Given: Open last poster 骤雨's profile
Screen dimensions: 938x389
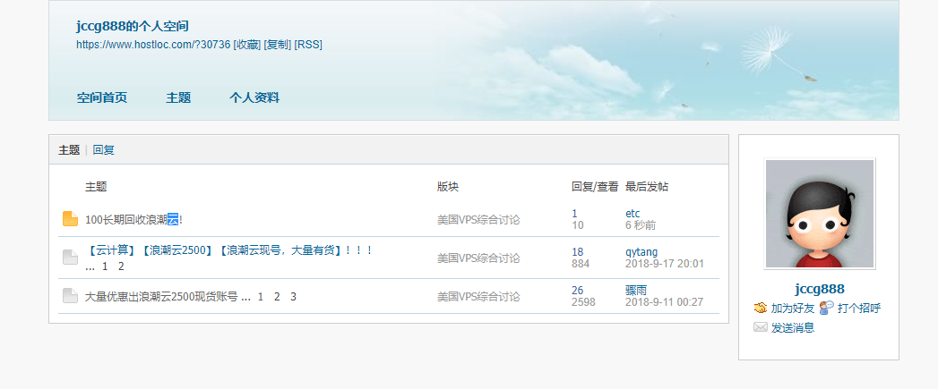Looking at the screenshot, I should tap(636, 290).
